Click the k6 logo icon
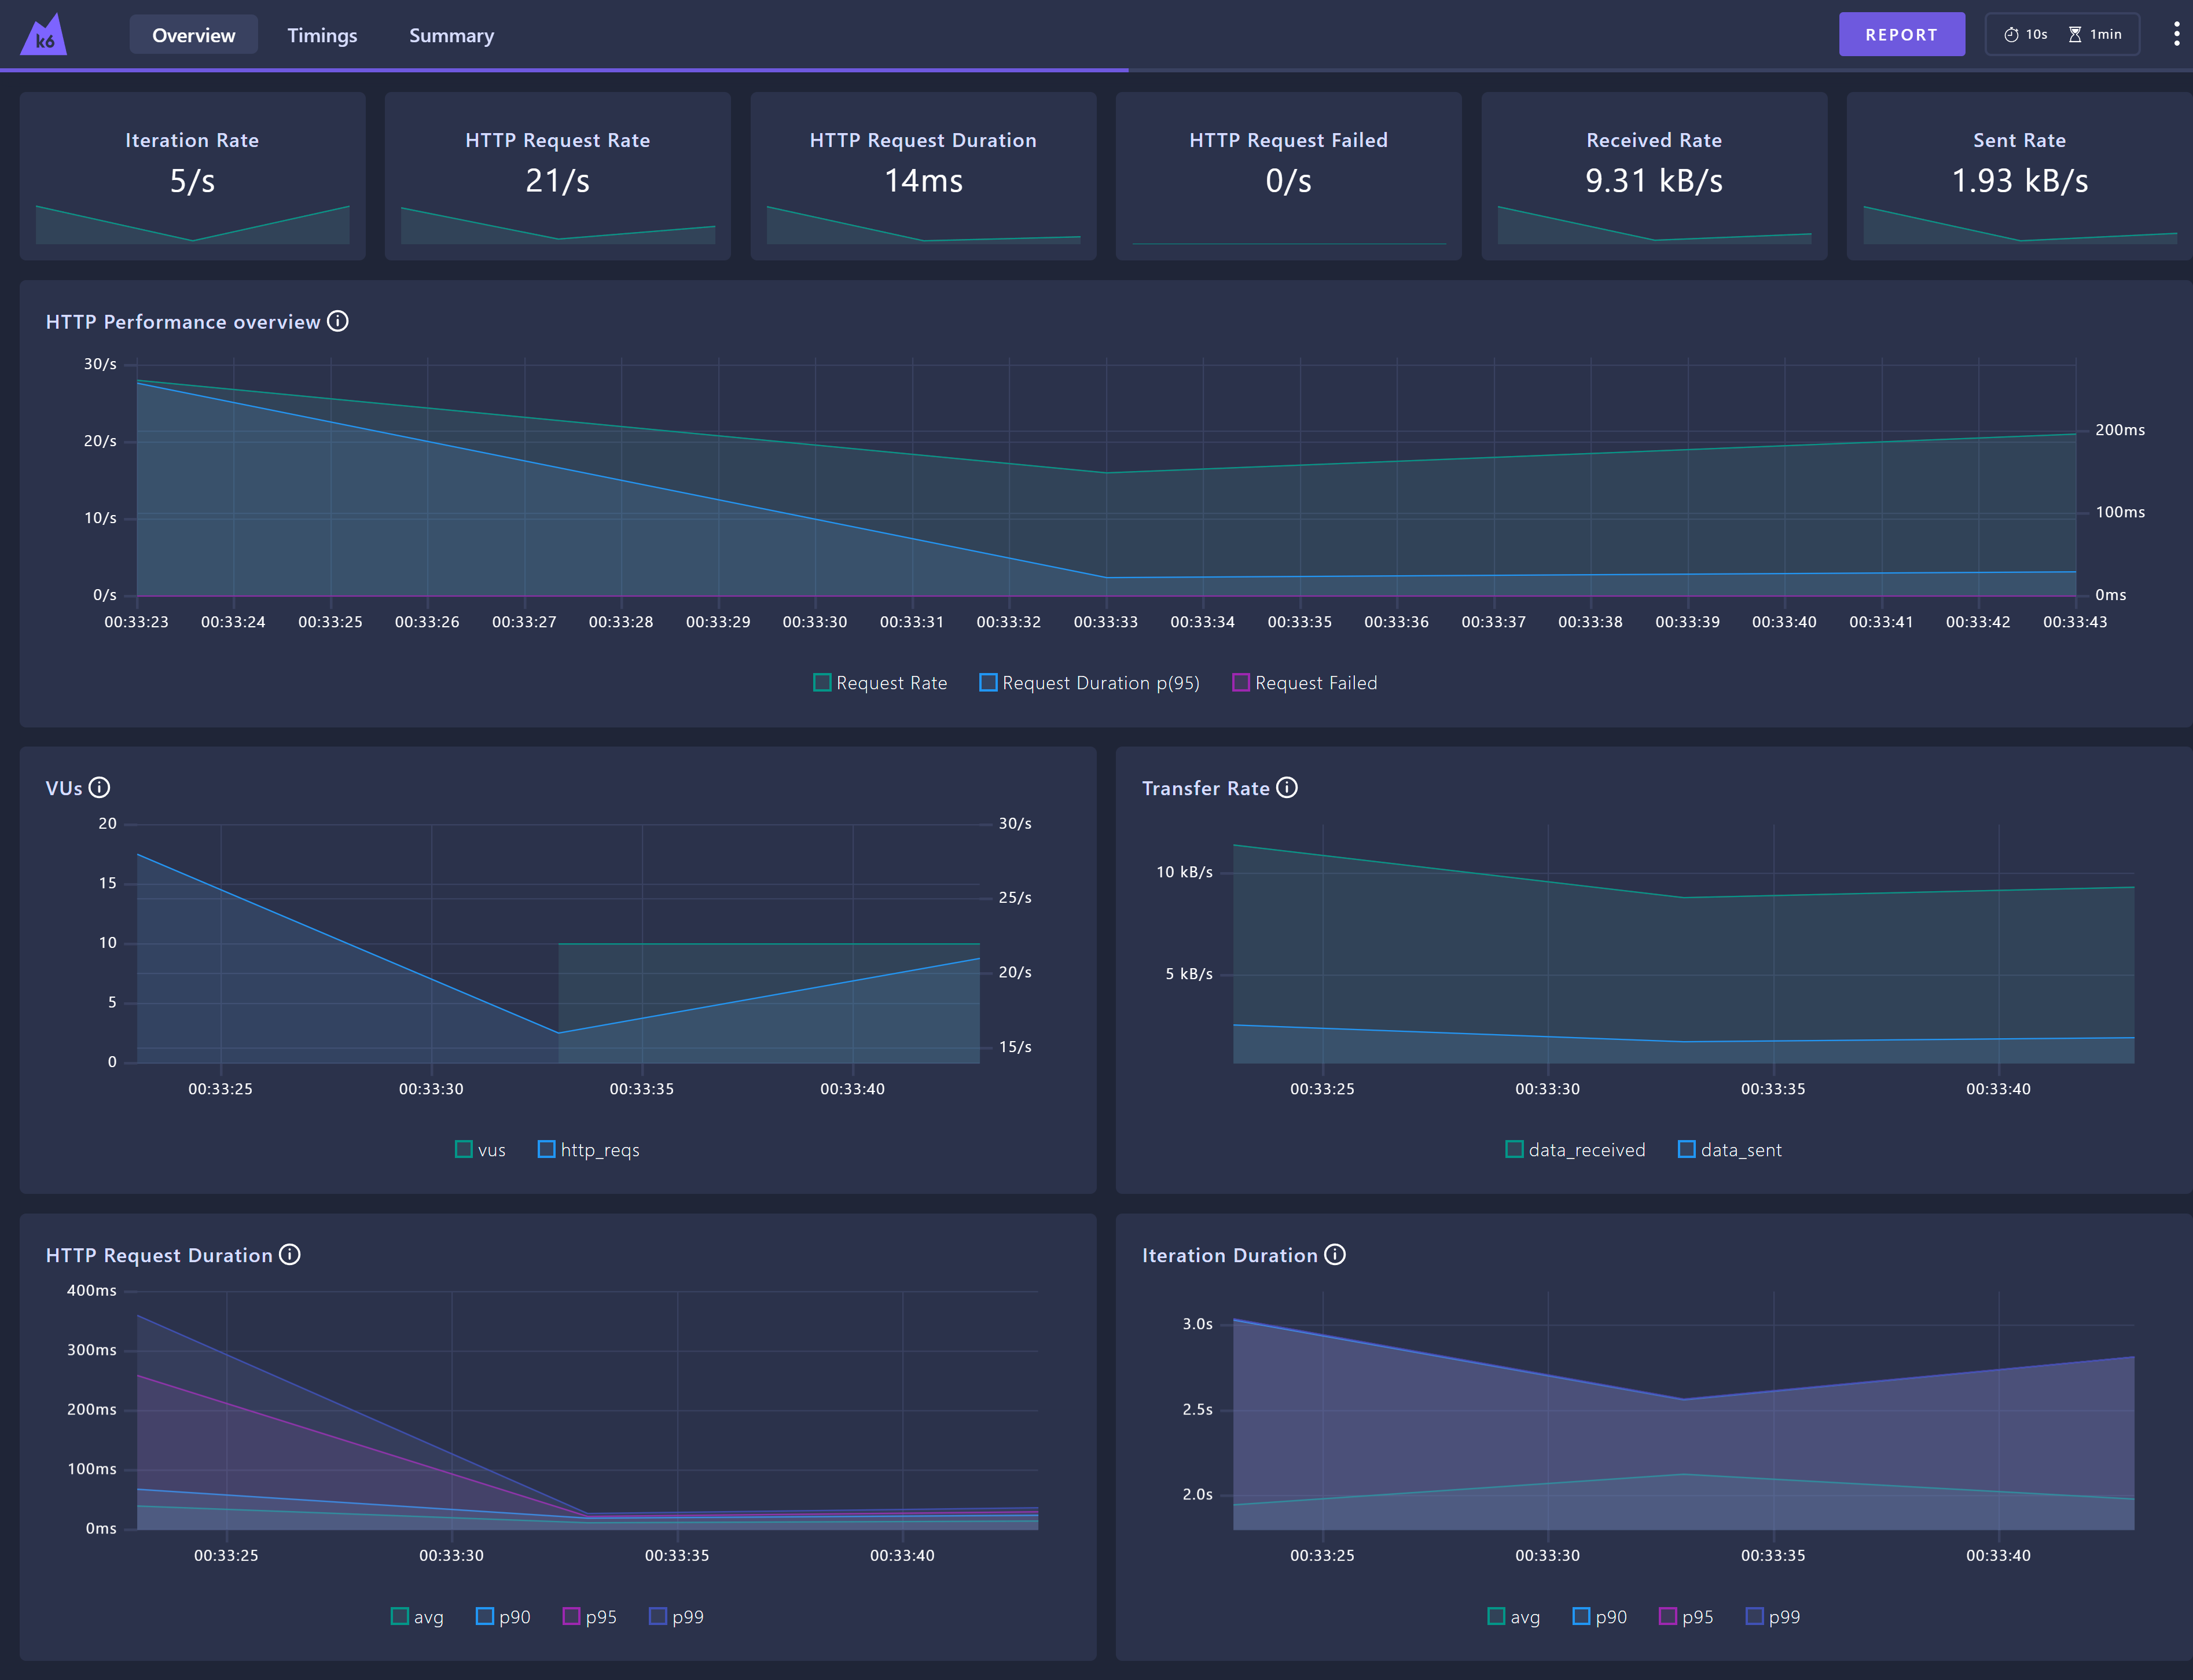Screen dimensions: 2193x1680 point(44,33)
